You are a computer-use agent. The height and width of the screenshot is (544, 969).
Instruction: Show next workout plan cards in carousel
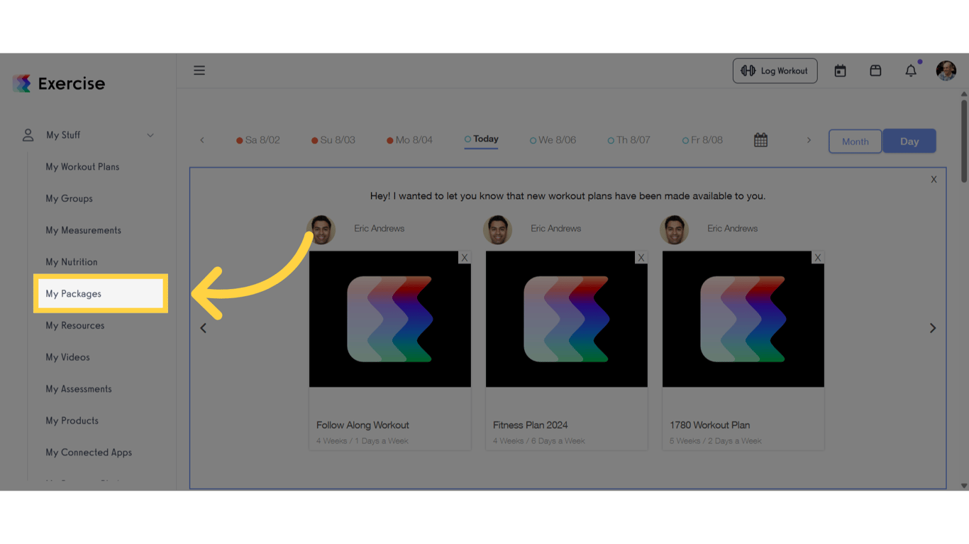click(933, 328)
